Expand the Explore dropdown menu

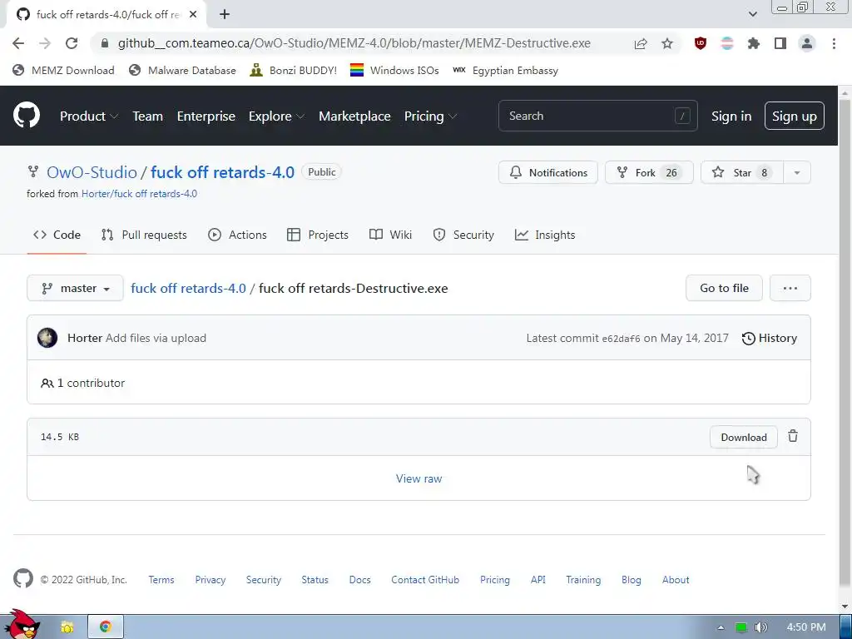click(276, 116)
